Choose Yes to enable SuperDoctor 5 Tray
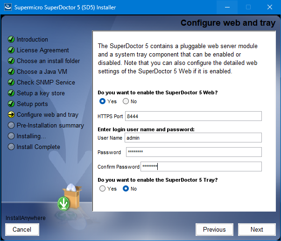 click(103, 189)
